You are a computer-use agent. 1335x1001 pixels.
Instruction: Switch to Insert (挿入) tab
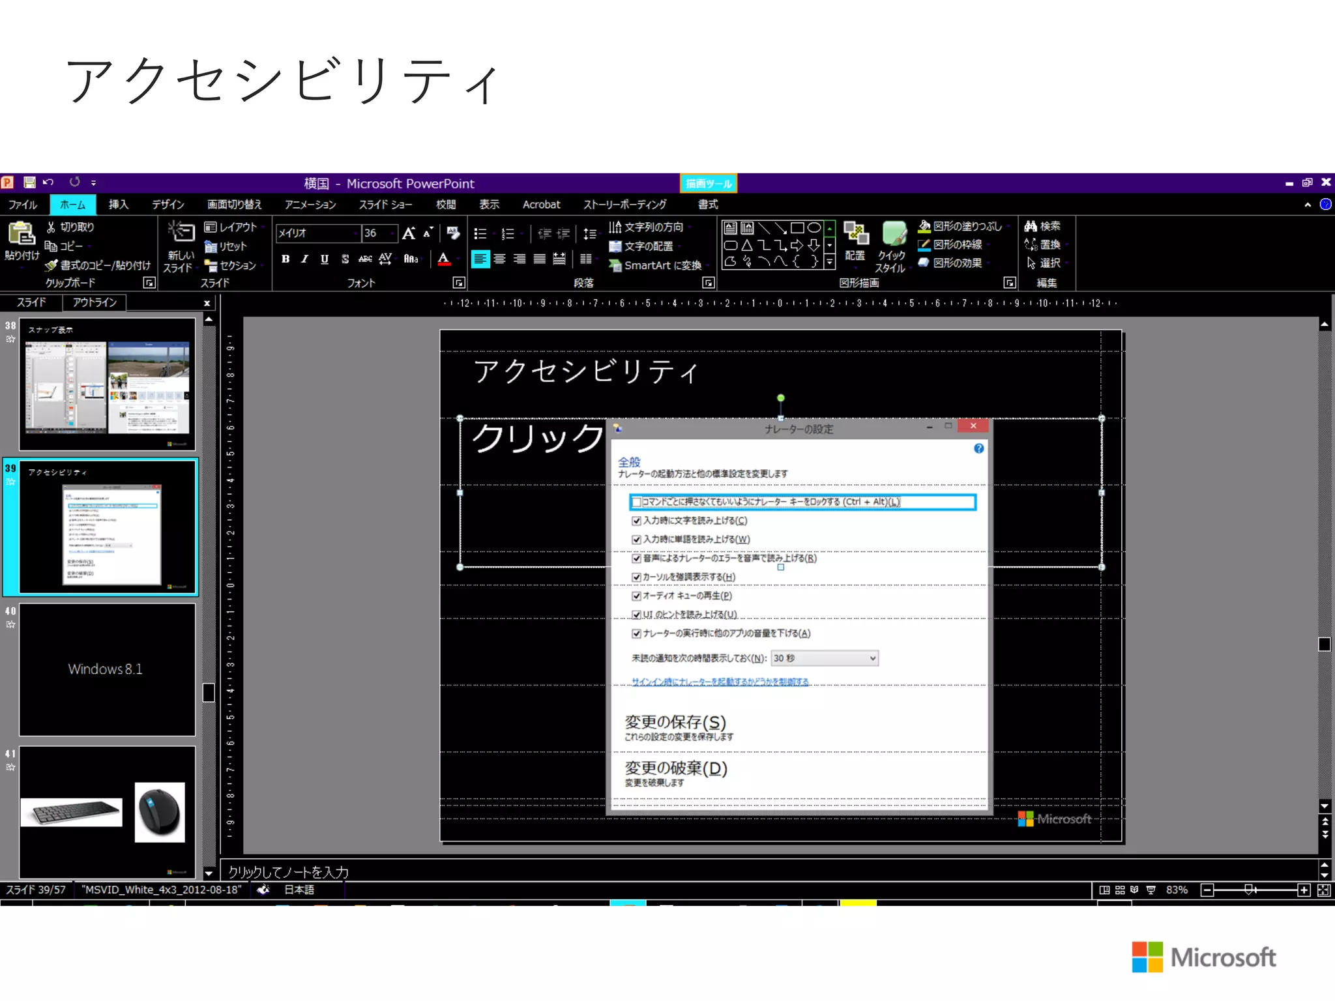click(x=119, y=205)
